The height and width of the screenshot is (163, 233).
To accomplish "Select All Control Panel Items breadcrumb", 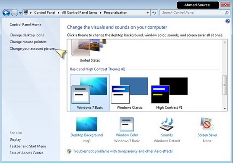I will (80, 13).
